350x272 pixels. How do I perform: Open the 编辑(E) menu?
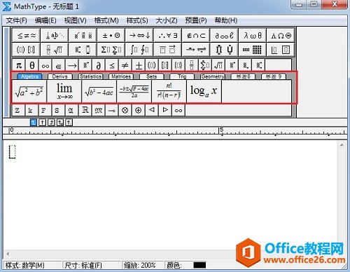click(45, 20)
